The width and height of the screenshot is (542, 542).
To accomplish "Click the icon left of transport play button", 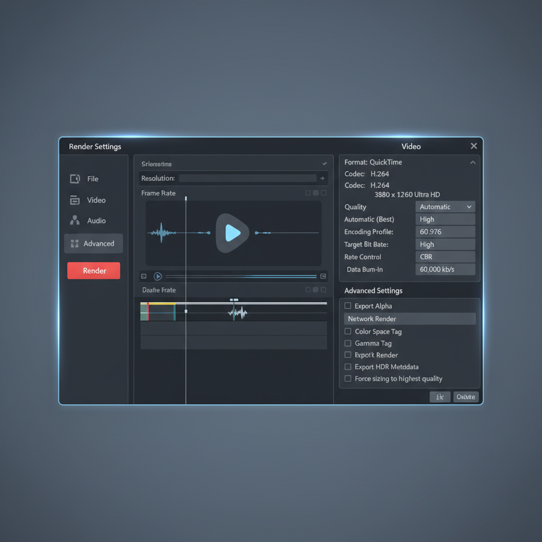I will tap(144, 276).
